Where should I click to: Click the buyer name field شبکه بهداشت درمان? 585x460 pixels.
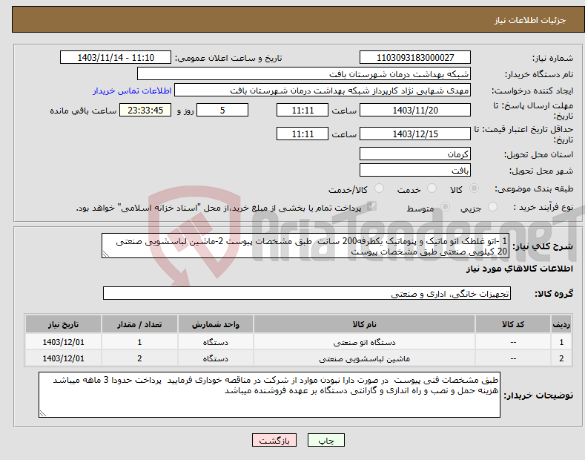304,74
